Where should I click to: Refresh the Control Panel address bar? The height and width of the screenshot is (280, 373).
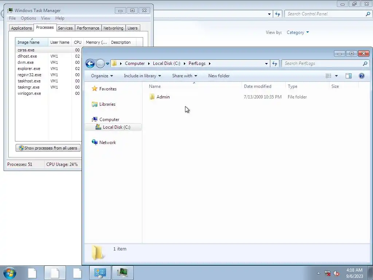tap(278, 14)
